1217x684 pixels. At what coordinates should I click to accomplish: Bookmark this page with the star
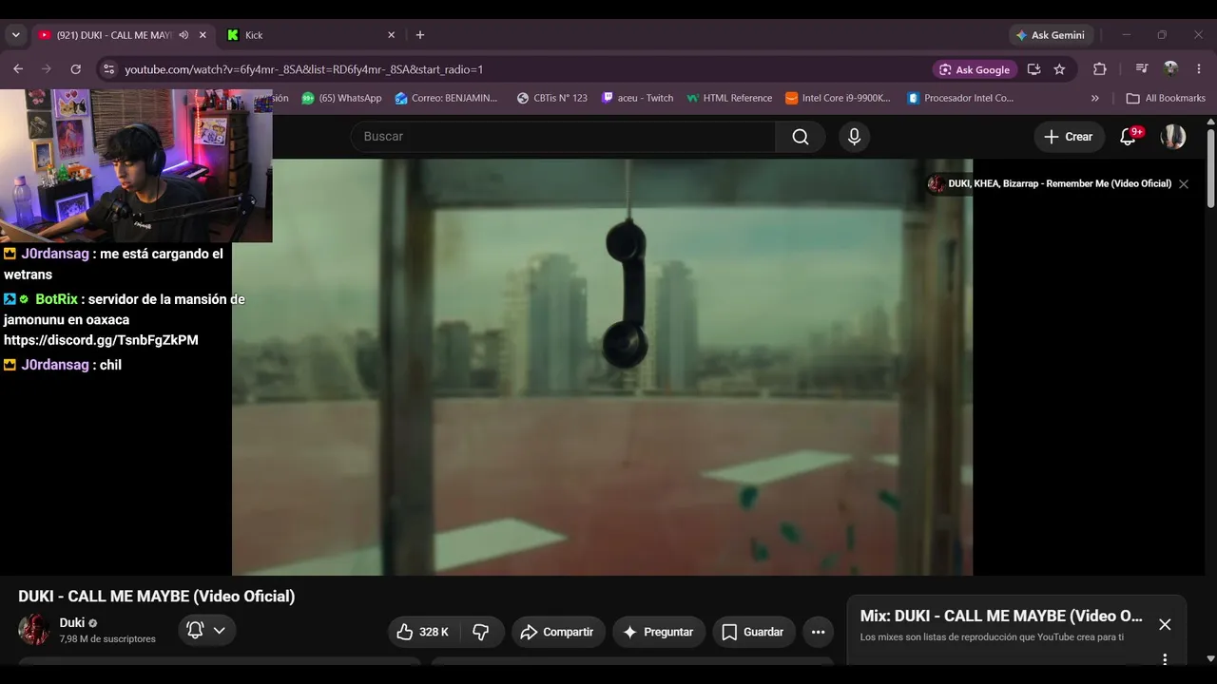tap(1059, 69)
